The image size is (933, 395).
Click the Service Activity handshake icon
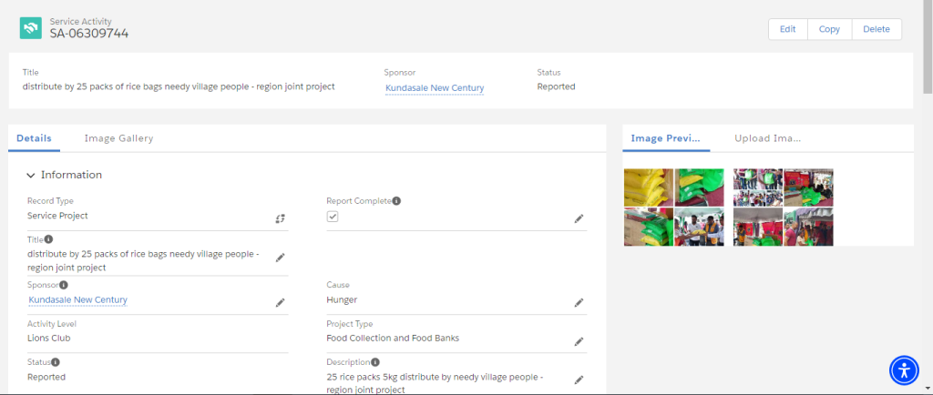[x=30, y=28]
